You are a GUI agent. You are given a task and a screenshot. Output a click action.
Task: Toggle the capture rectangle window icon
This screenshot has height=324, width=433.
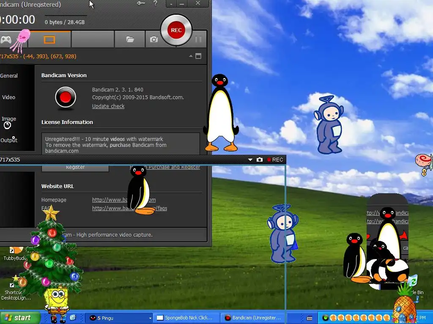(x=198, y=56)
